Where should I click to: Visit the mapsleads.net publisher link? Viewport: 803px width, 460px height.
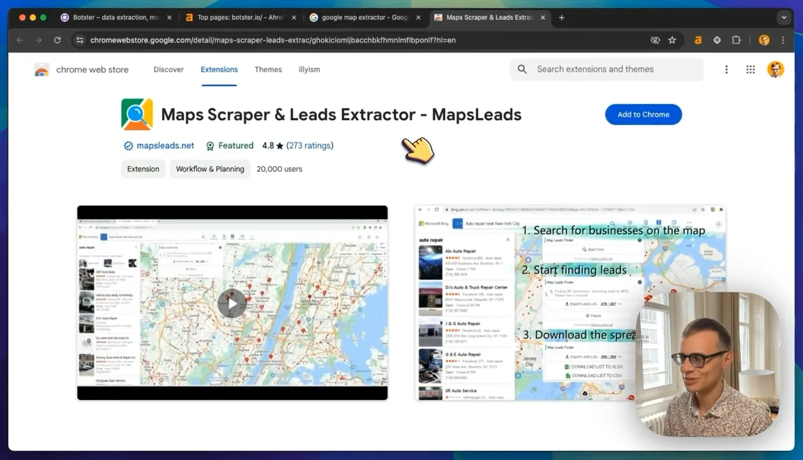pos(165,146)
